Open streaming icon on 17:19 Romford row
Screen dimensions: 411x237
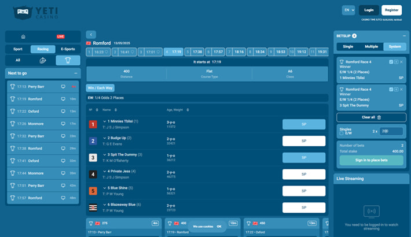point(63,99)
